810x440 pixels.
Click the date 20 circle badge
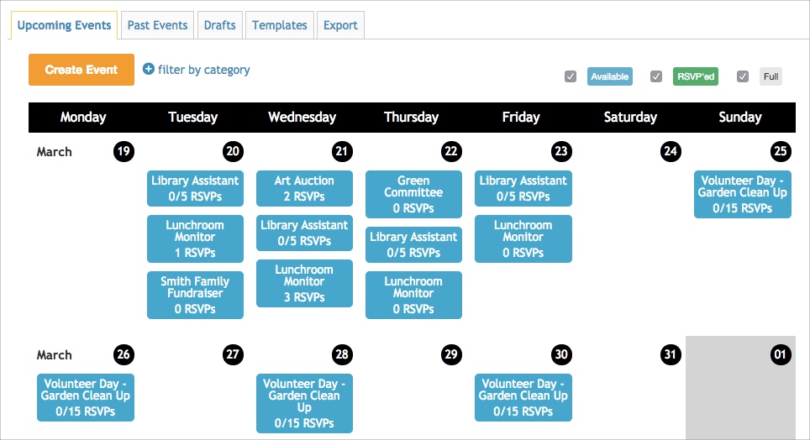233,152
